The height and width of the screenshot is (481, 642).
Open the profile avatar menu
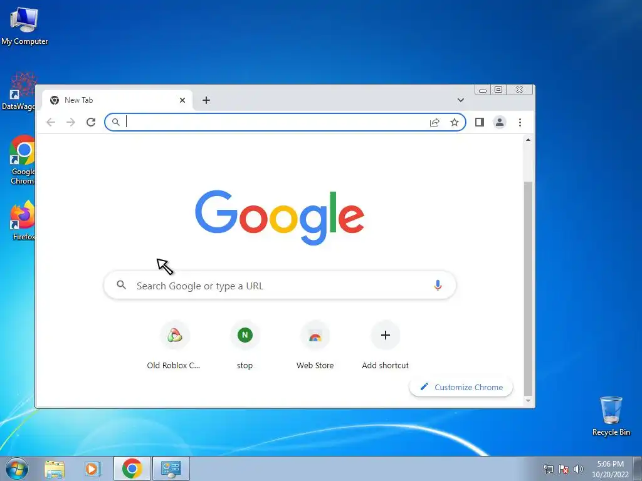pos(500,122)
